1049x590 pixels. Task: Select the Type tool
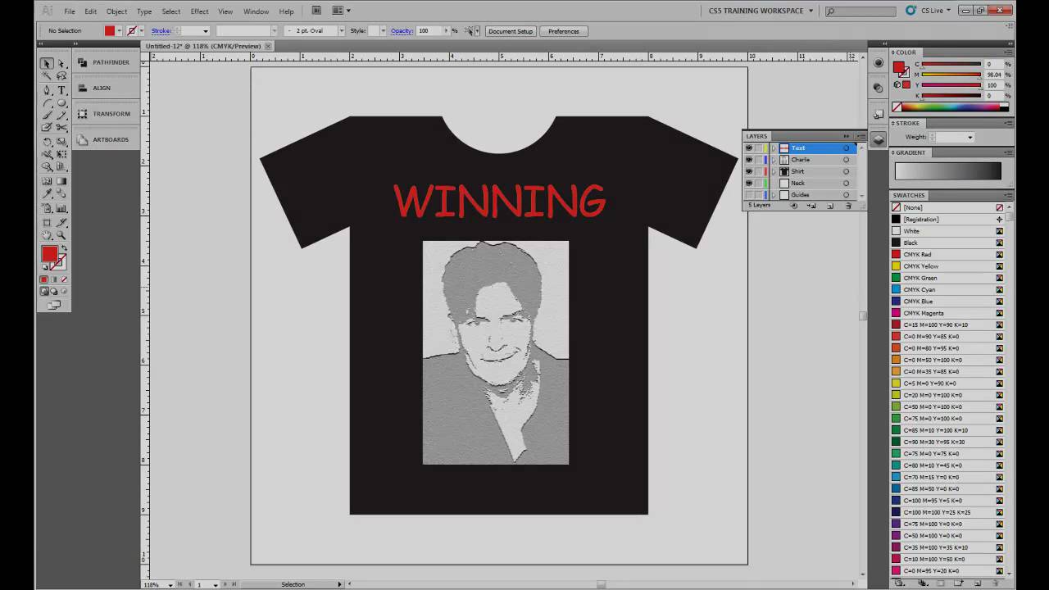click(61, 90)
